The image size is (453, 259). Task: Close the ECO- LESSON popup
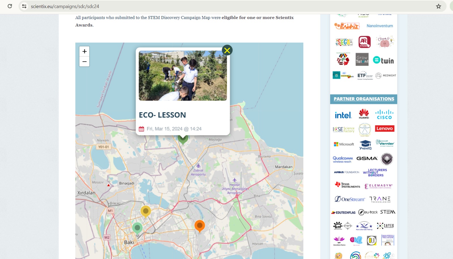[227, 50]
